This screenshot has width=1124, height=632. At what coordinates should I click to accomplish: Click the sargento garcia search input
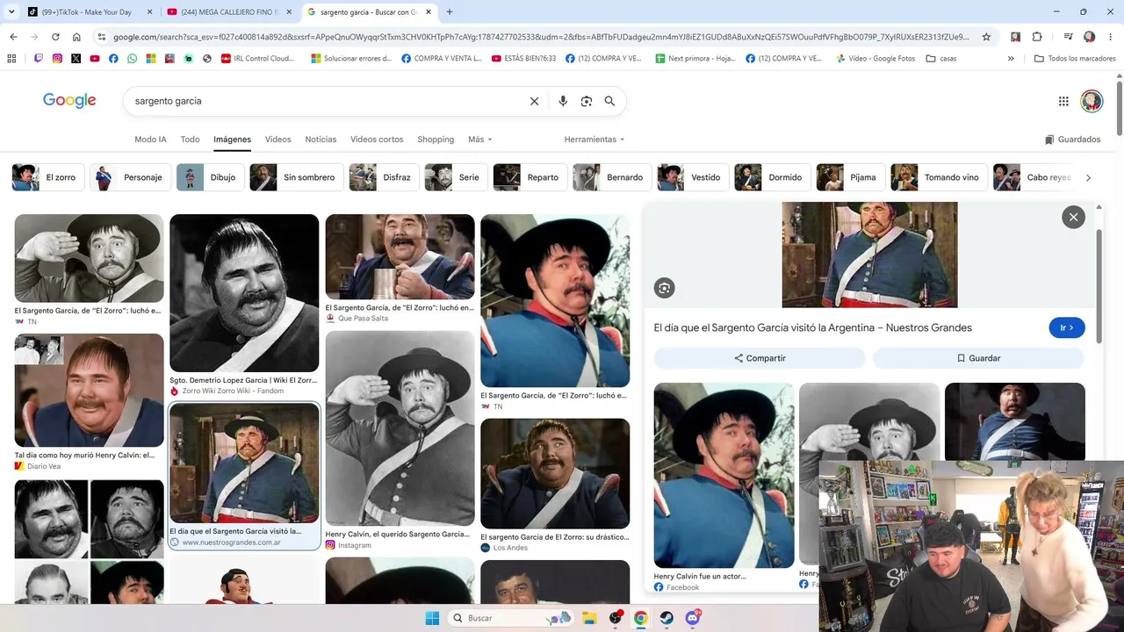(325, 101)
